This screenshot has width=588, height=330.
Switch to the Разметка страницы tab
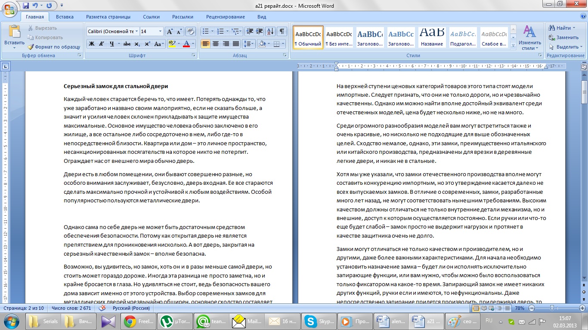coord(108,17)
